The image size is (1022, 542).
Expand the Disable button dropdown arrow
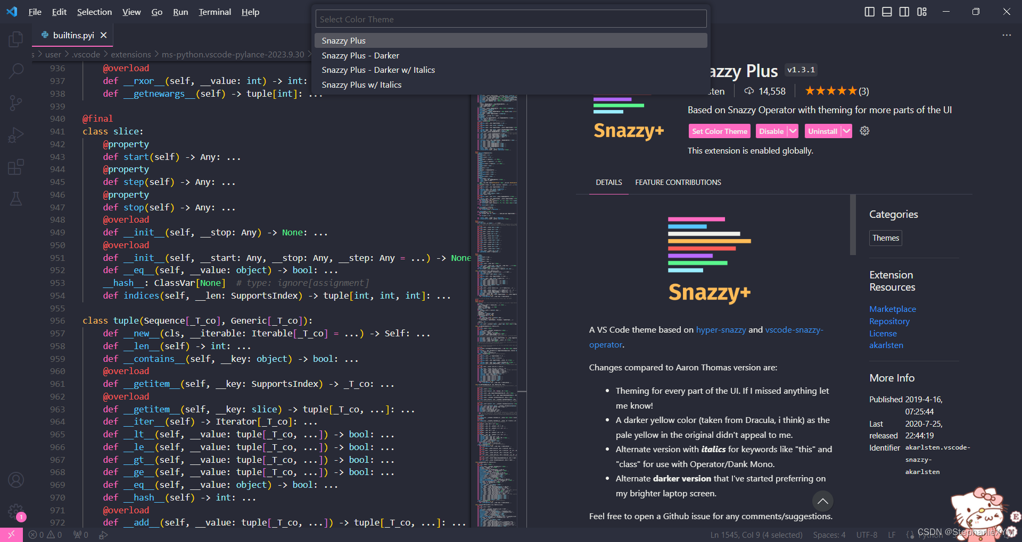tap(793, 131)
